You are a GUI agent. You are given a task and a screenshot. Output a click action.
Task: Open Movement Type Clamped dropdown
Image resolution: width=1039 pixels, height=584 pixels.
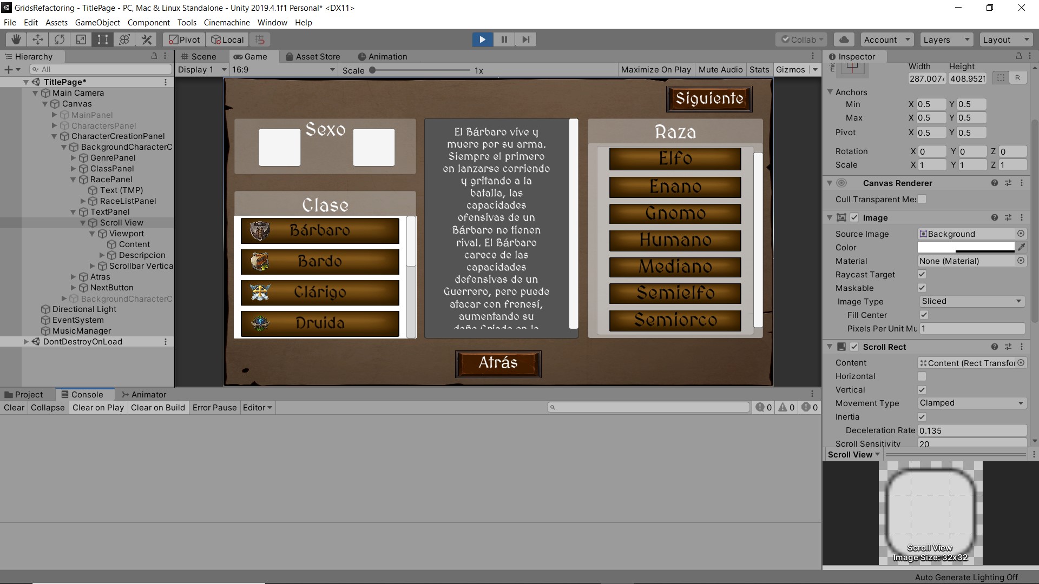tap(971, 403)
